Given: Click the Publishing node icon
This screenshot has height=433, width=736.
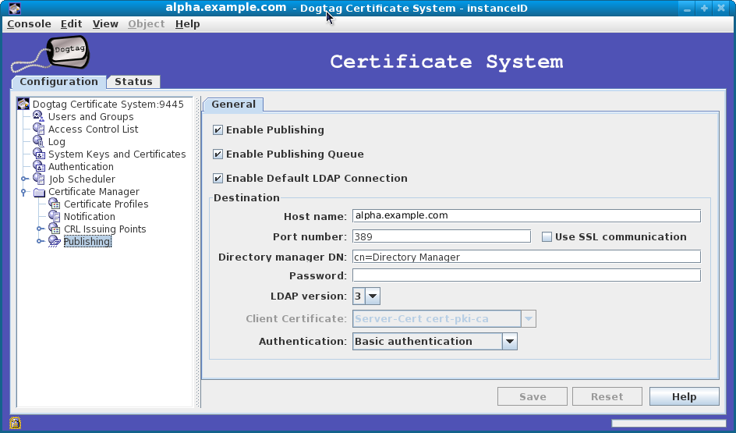Looking at the screenshot, I should coord(55,241).
